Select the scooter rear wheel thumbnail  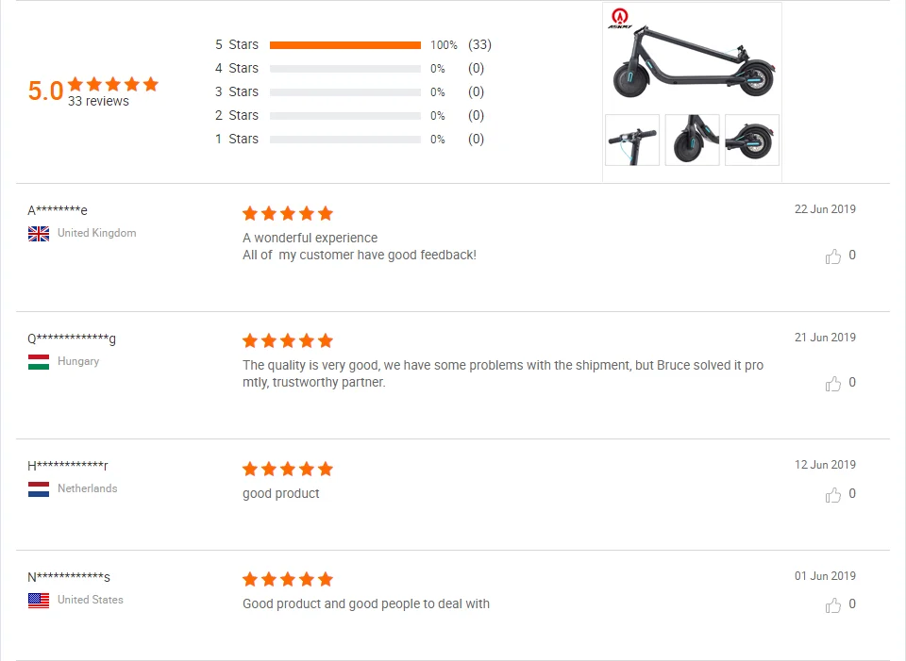pyautogui.click(x=752, y=140)
